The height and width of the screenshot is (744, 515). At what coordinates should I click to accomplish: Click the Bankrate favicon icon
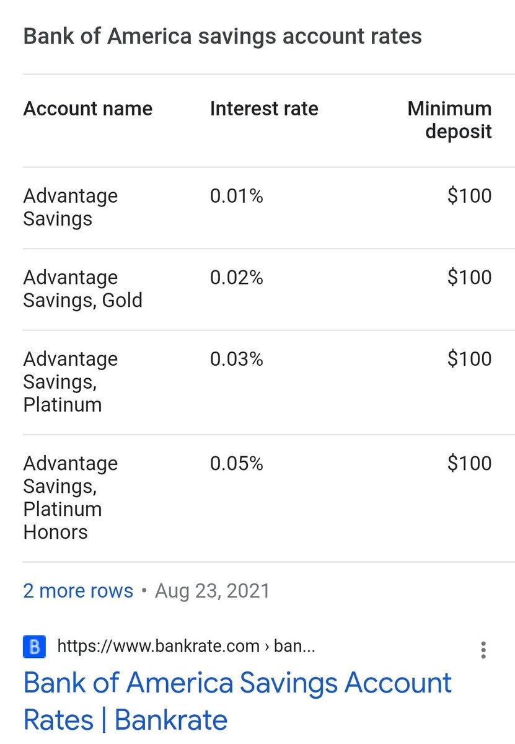tap(34, 647)
